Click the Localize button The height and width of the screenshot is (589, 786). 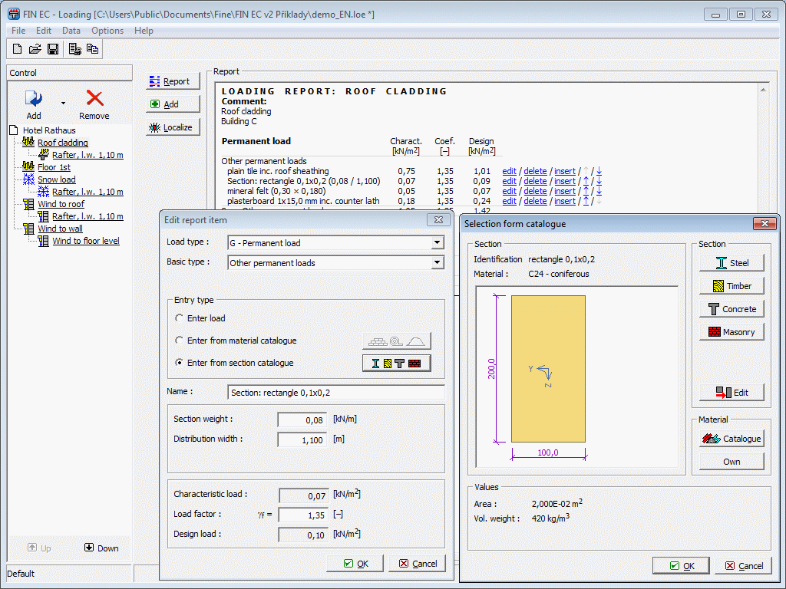[x=173, y=127]
